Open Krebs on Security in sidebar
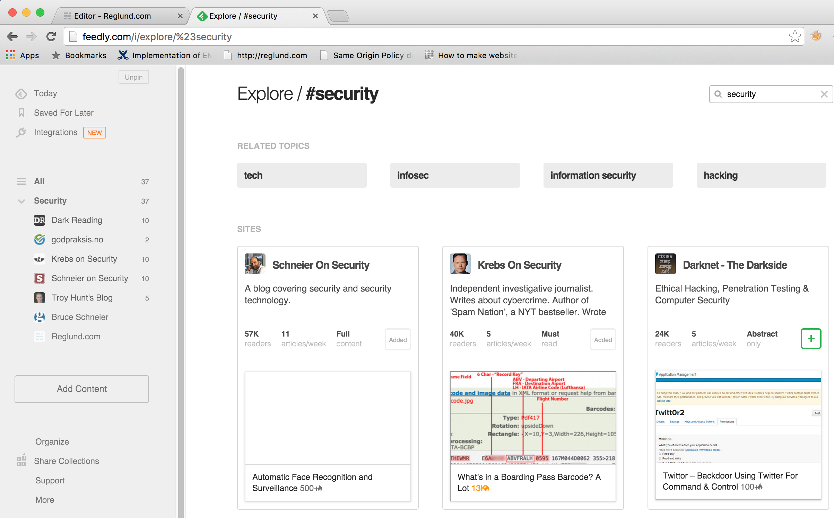The image size is (834, 518). pyautogui.click(x=84, y=259)
